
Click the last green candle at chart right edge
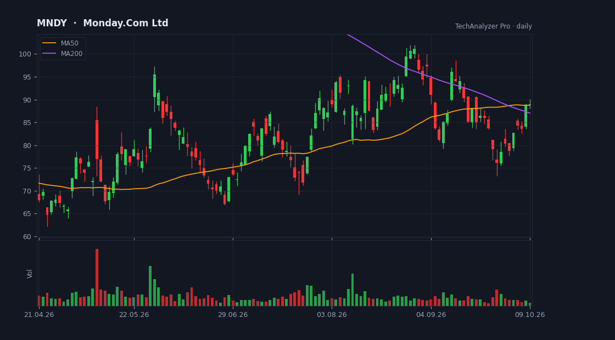pos(530,105)
